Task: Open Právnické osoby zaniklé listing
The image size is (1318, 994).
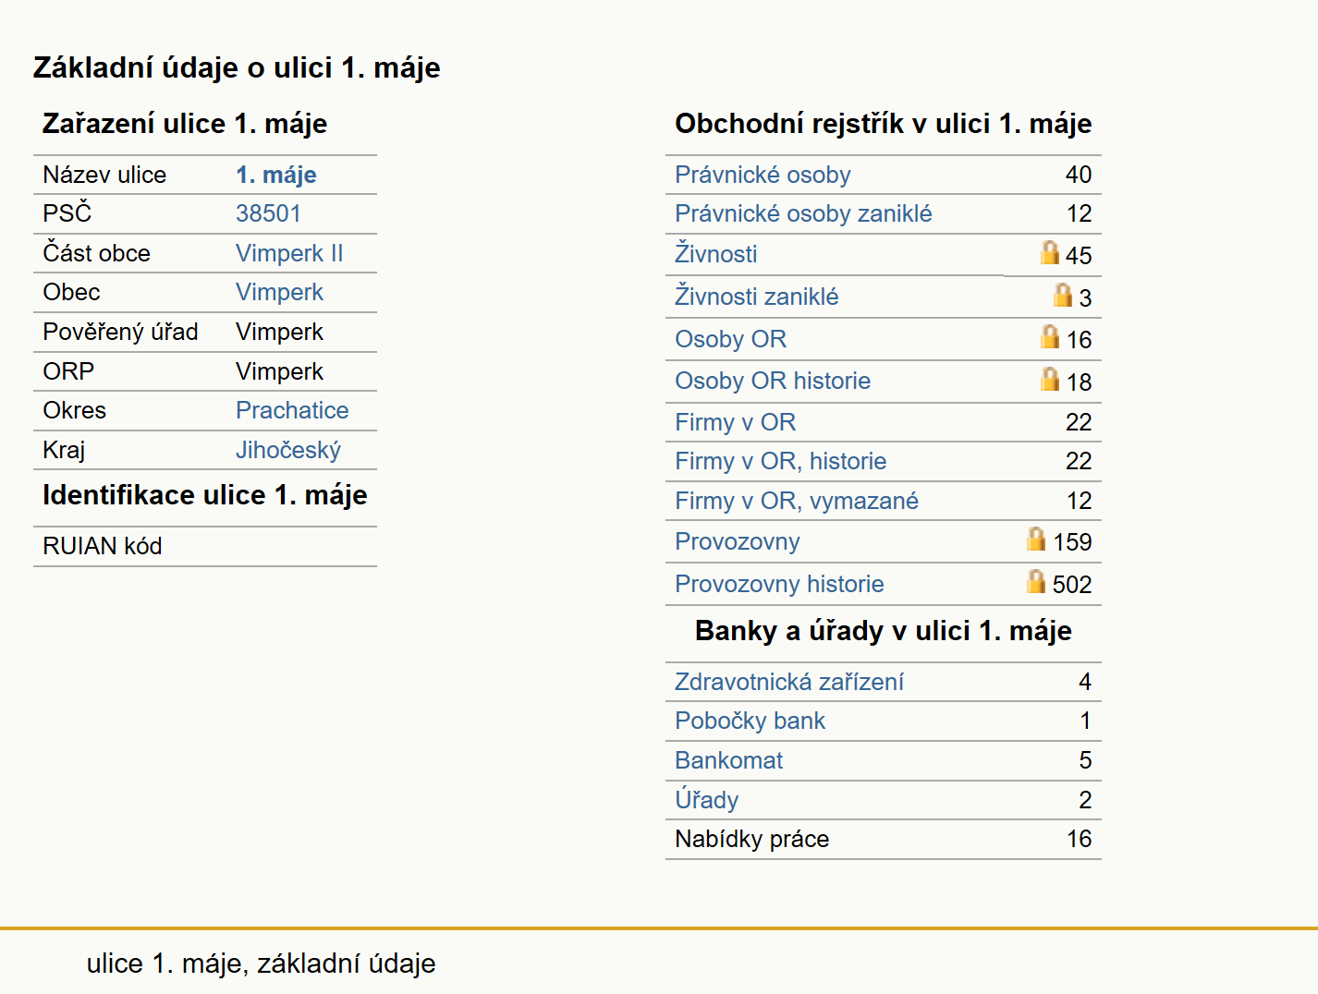Action: tap(803, 213)
